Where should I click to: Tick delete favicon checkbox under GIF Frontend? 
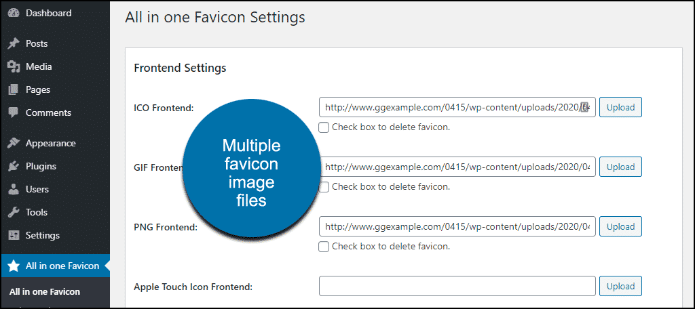pos(324,187)
